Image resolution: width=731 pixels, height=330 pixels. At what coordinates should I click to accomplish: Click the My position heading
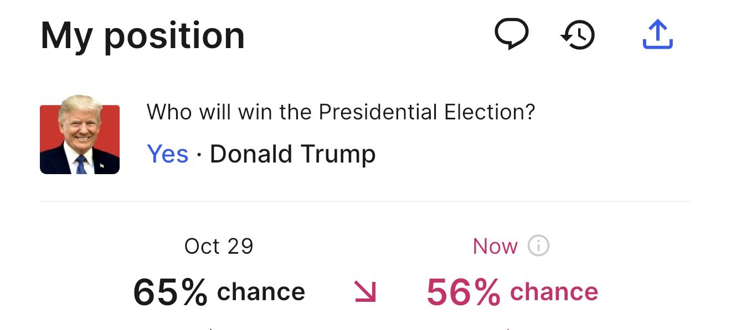point(142,36)
